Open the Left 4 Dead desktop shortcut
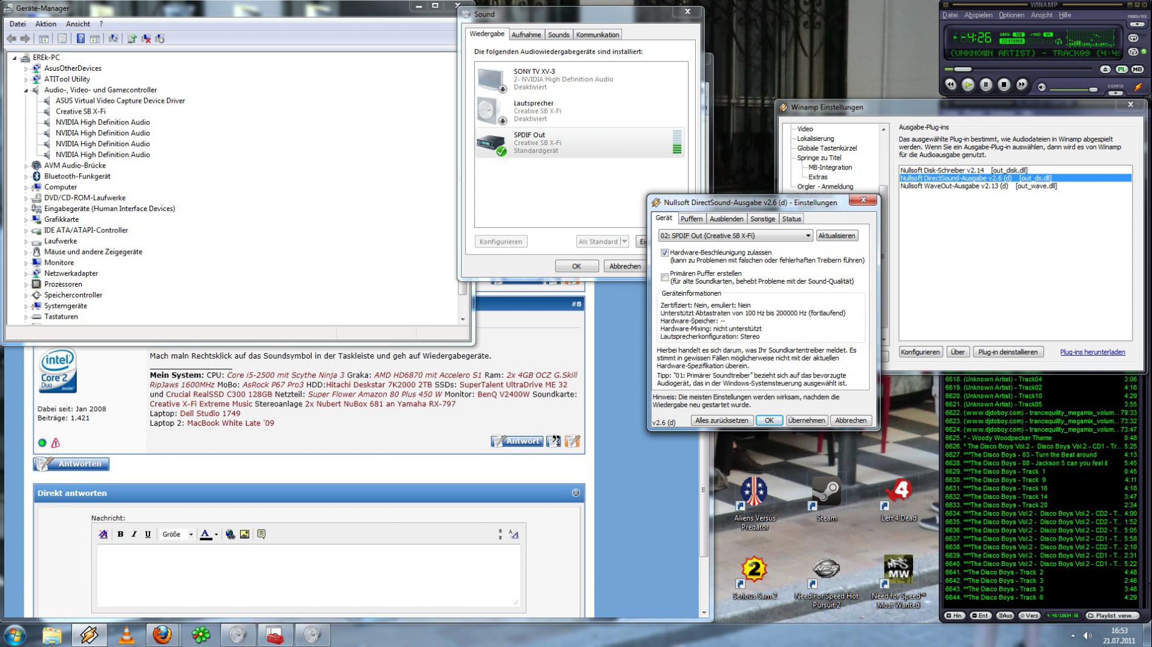 [x=898, y=499]
